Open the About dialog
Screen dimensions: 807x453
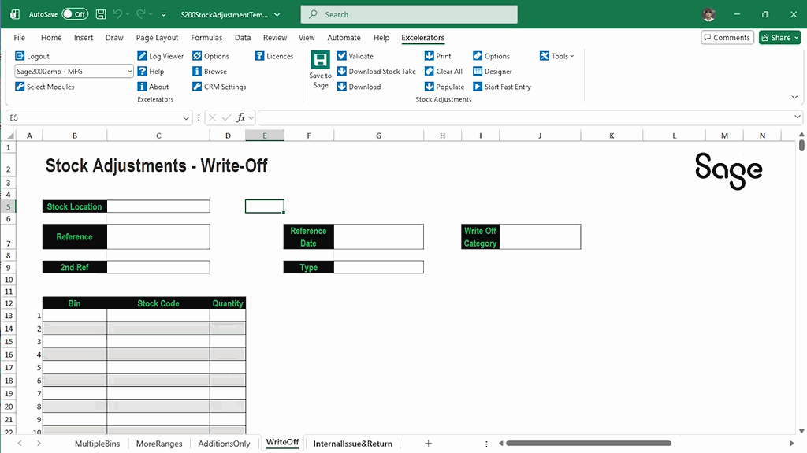click(153, 87)
